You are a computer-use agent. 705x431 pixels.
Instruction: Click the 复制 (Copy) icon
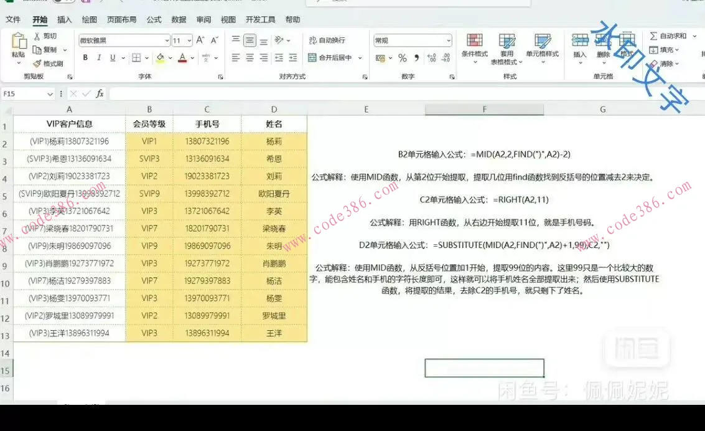41,50
